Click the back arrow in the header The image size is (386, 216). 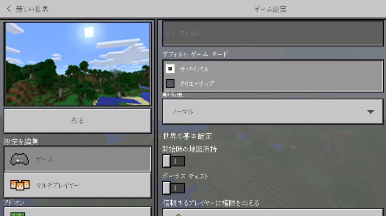coord(9,9)
